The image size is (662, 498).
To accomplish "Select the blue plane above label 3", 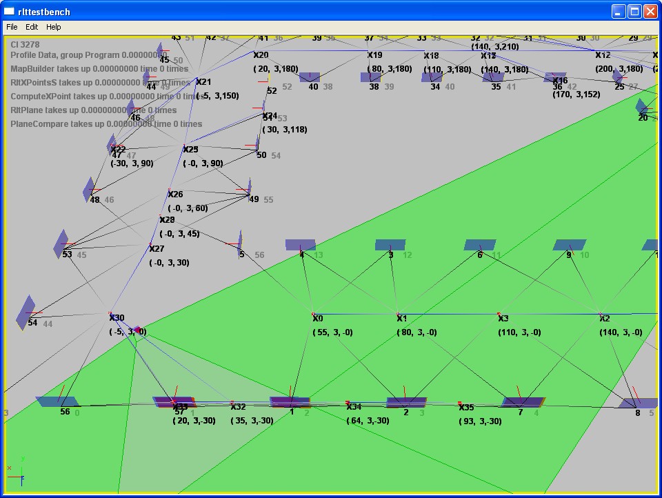I will (390, 245).
